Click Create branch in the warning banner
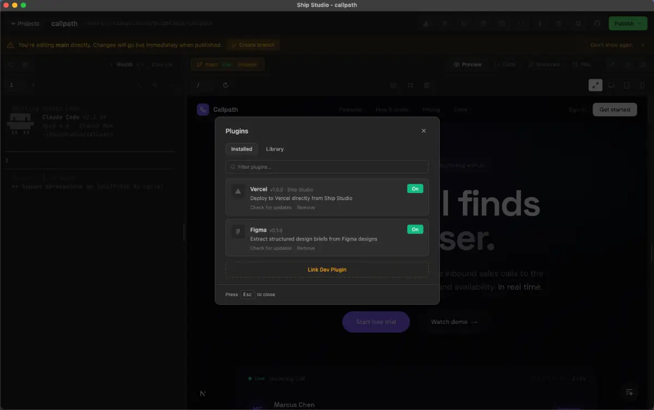This screenshot has width=654, height=410. coord(253,45)
